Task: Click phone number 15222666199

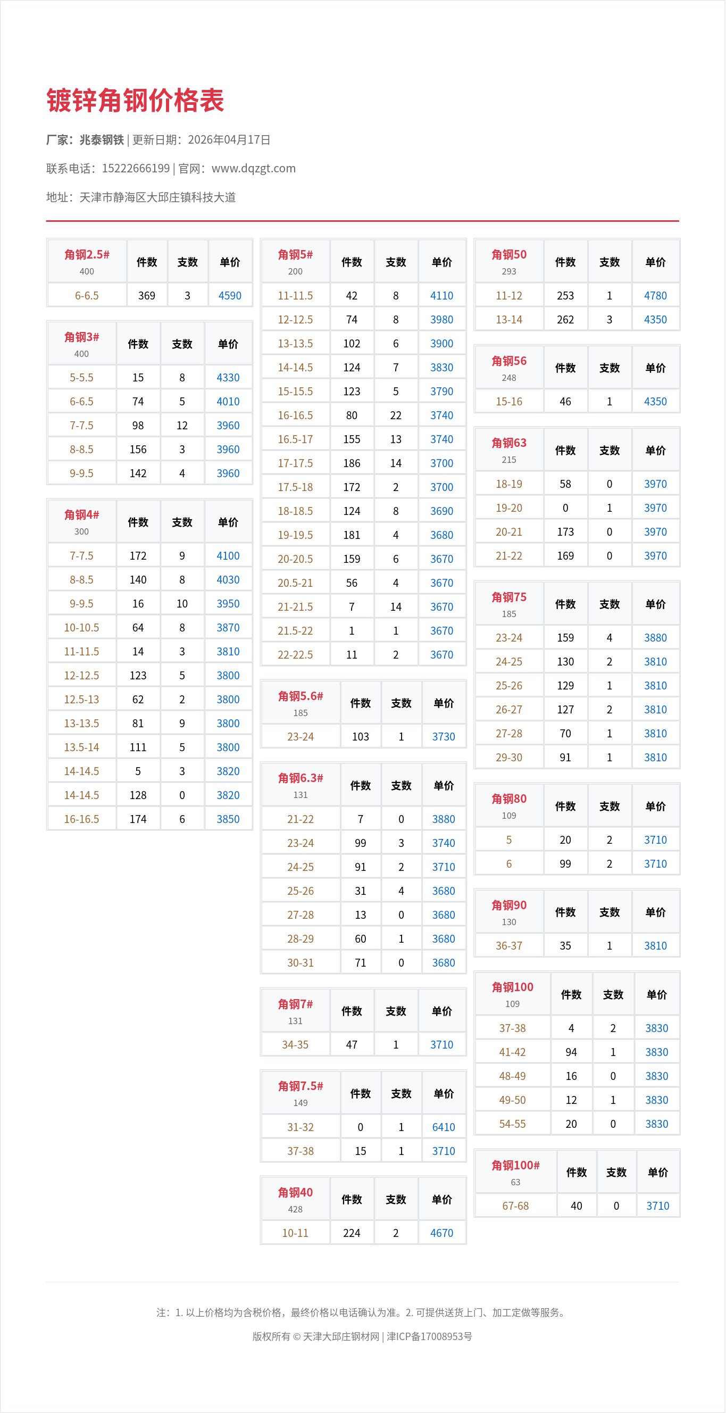Action: [x=136, y=169]
